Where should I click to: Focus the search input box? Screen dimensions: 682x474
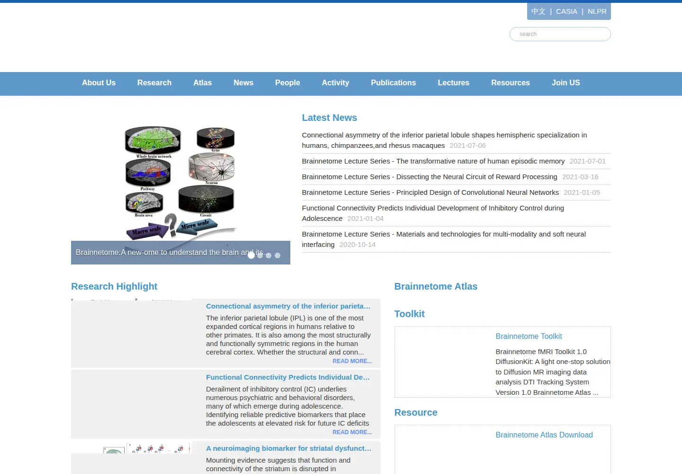click(560, 34)
